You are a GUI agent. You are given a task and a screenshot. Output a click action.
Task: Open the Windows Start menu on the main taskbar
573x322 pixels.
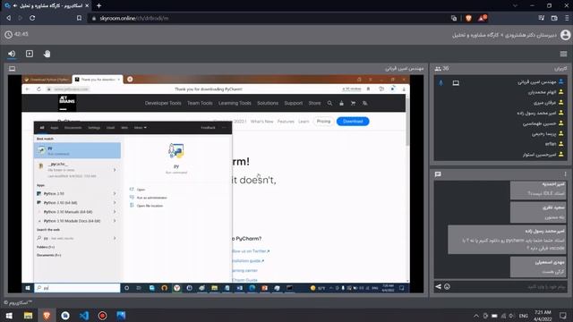point(9,316)
